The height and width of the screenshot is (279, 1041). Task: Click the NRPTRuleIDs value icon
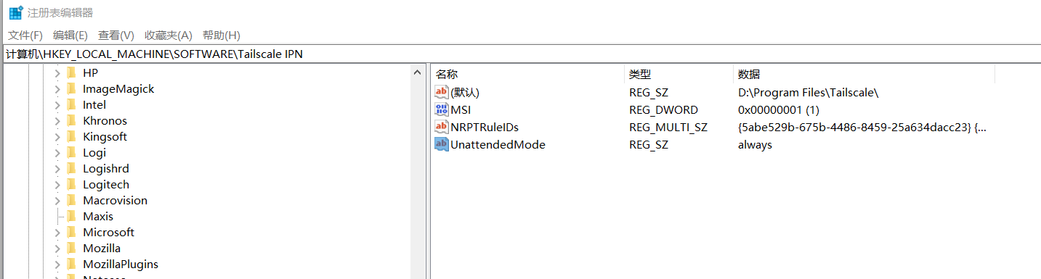[x=441, y=127]
